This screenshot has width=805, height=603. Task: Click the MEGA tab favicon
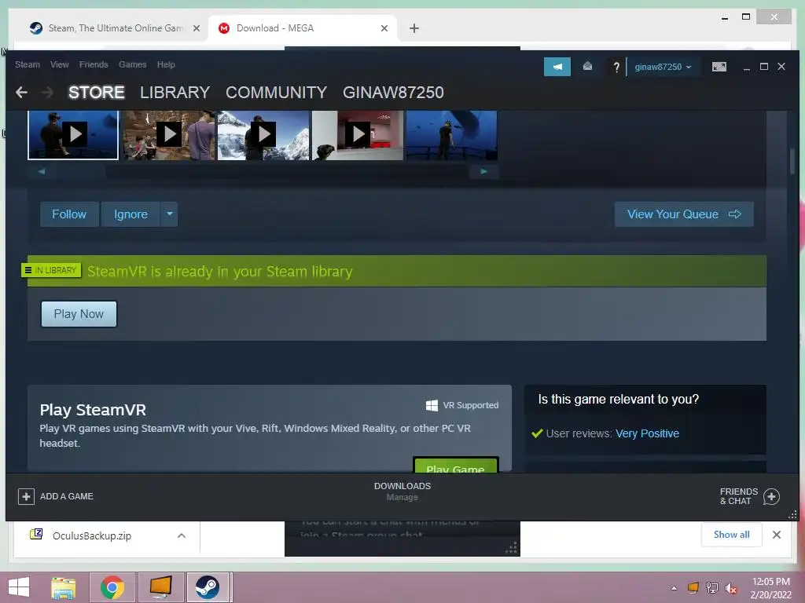[x=224, y=28]
